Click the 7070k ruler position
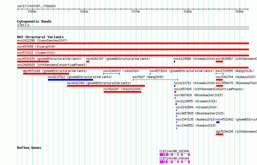This screenshot has height=165, width=257. pos(136,12)
